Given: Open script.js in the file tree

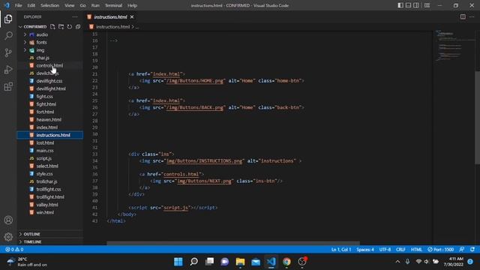Looking at the screenshot, I should click(x=43, y=158).
